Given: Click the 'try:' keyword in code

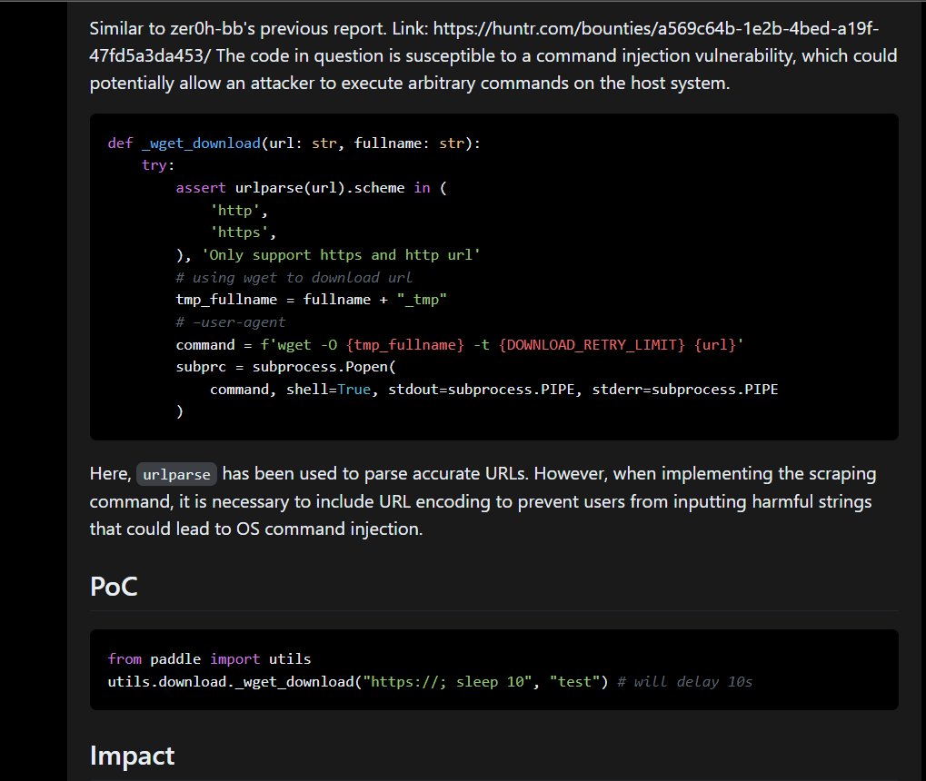Looking at the screenshot, I should point(158,165).
